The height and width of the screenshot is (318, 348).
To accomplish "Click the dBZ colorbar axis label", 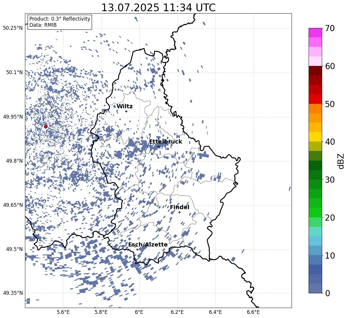I will [341, 161].
